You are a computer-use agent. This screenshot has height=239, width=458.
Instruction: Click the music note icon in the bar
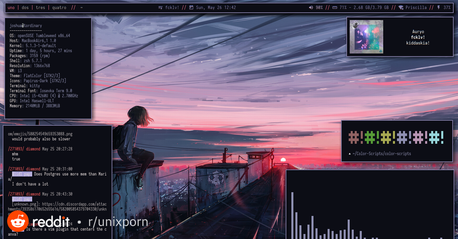(x=161, y=8)
